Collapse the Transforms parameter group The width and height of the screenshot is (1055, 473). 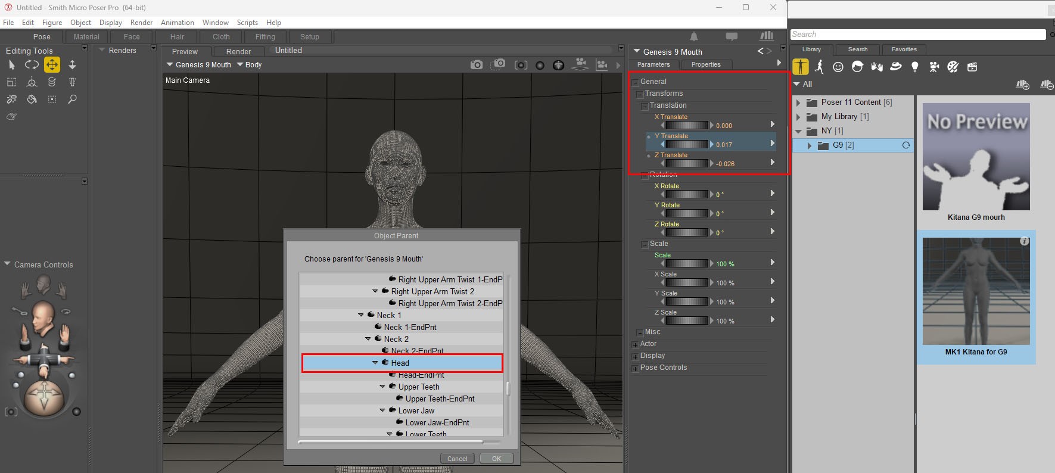[x=640, y=94]
